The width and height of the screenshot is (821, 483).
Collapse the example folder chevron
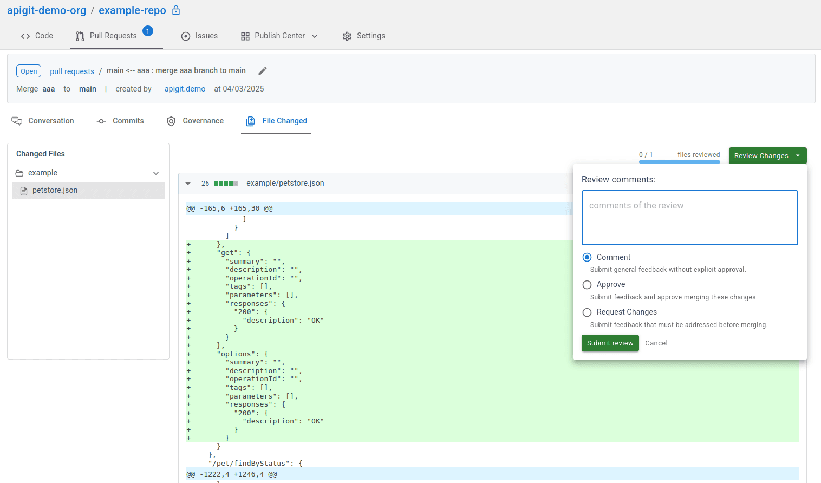[x=156, y=173]
